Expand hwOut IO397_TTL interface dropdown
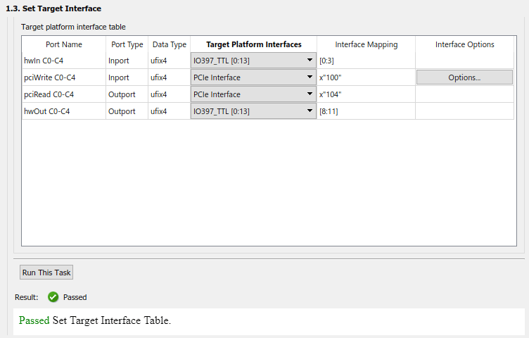Viewport: 529px width, 338px height. click(253, 111)
